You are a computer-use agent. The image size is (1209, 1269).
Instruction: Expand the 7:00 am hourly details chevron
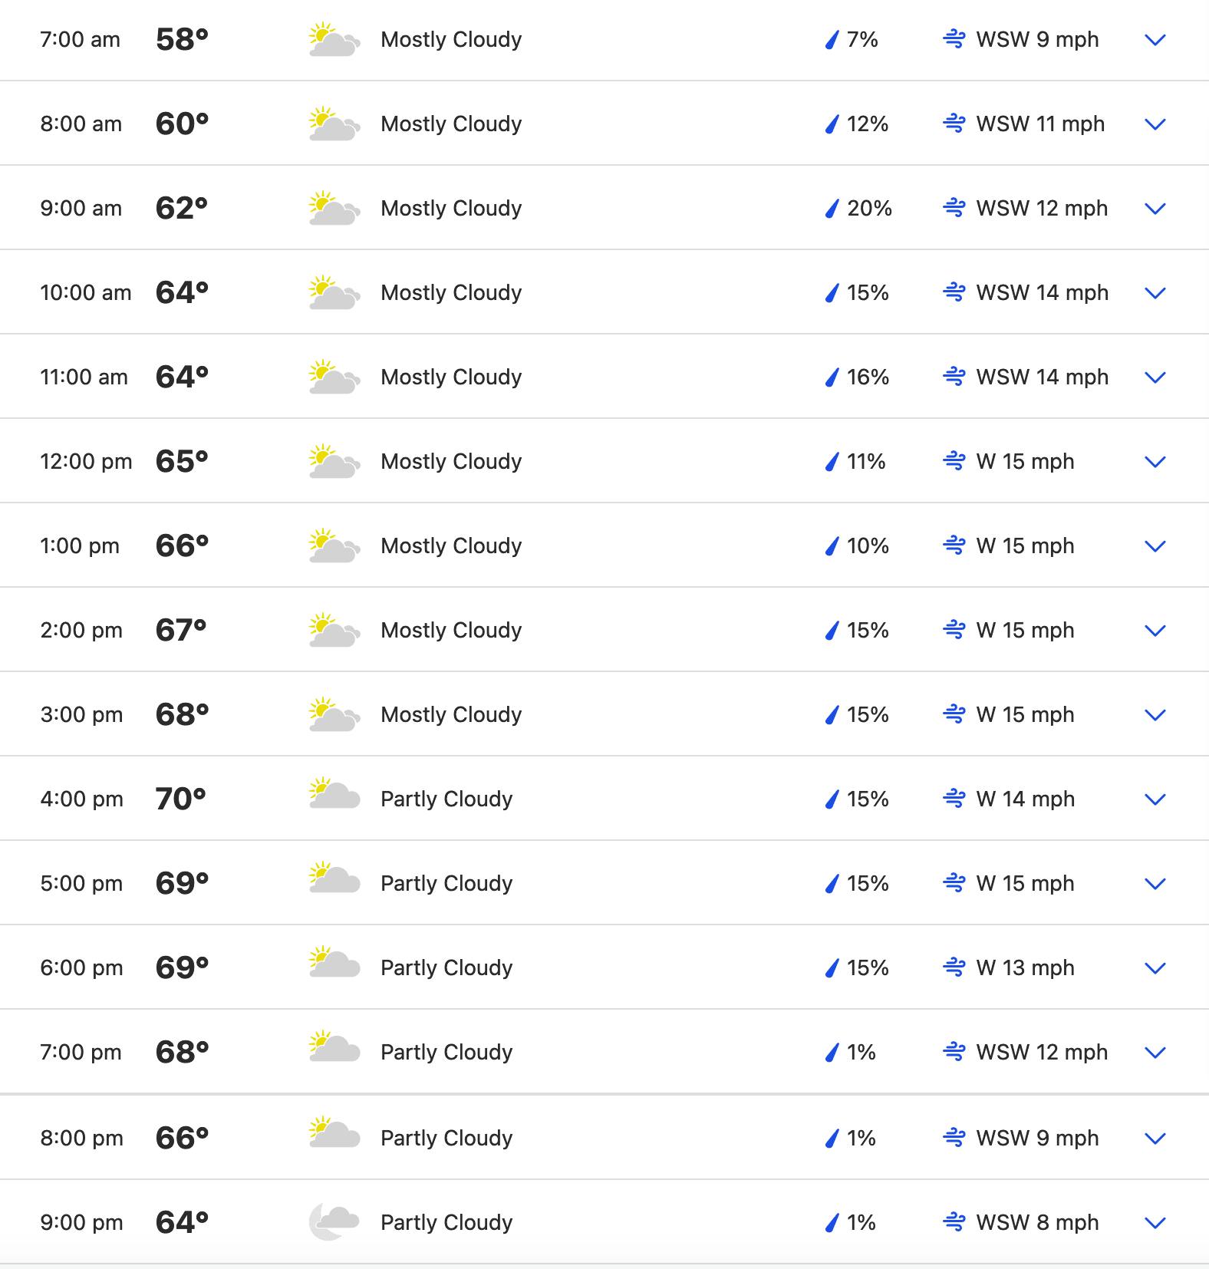click(x=1155, y=40)
